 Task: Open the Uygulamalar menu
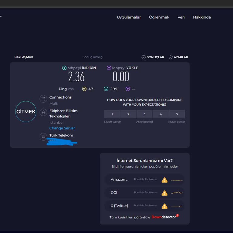click(129, 17)
